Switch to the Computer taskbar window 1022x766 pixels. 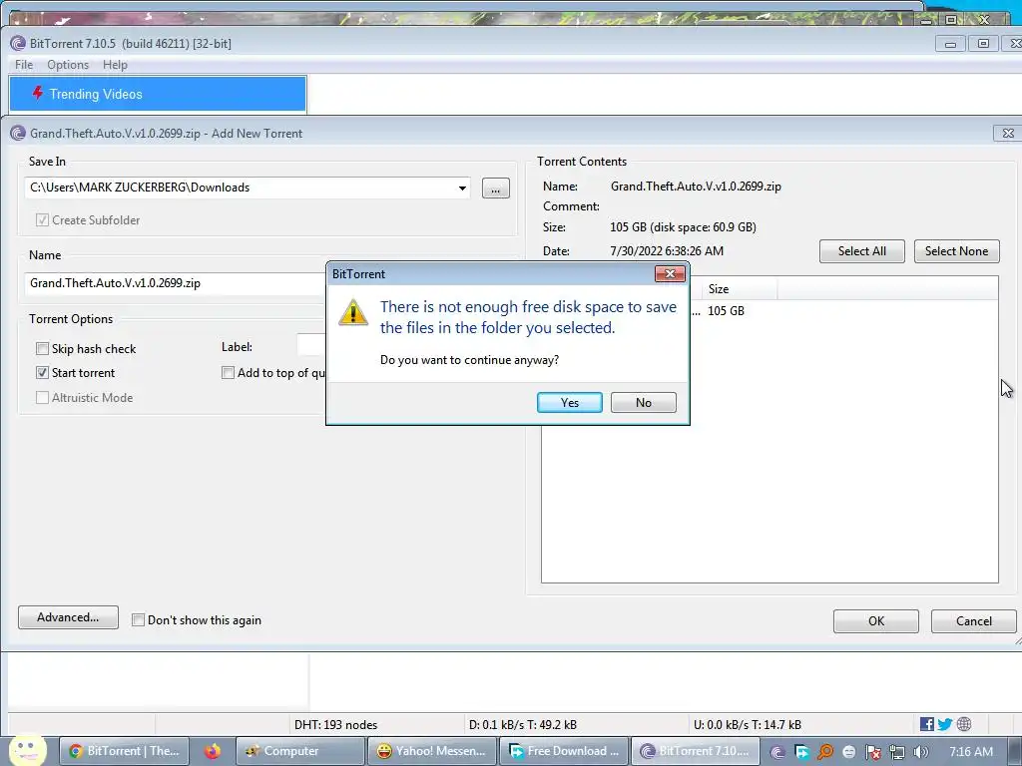click(x=299, y=751)
